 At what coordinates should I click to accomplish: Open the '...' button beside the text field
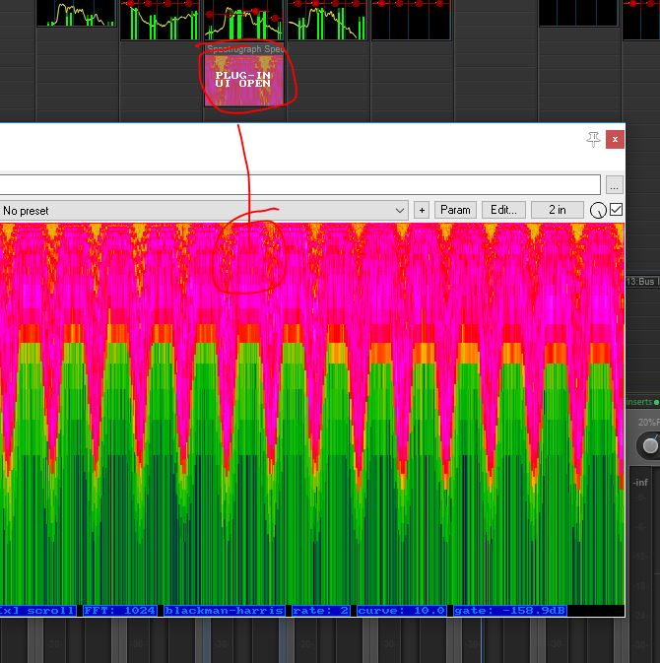(614, 185)
